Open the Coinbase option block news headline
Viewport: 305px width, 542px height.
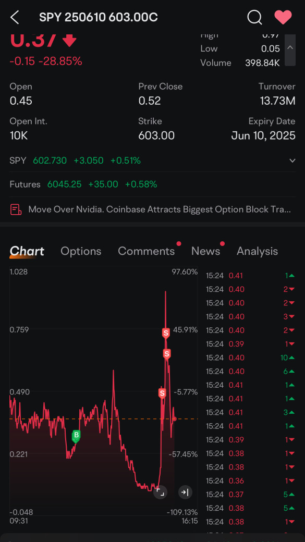point(160,209)
